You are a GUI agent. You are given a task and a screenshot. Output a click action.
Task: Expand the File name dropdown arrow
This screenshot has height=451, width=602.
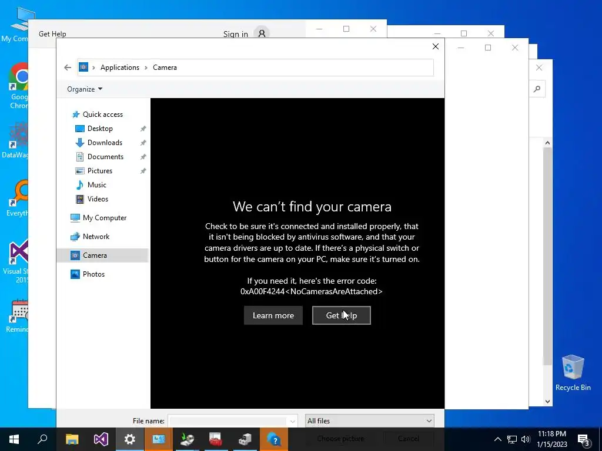click(x=293, y=421)
